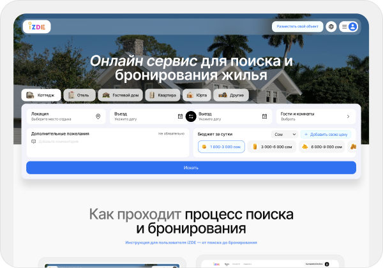This screenshot has height=268, width=383.
Task: Select the 6 000-9 000 сом budget option
Action: point(322,147)
